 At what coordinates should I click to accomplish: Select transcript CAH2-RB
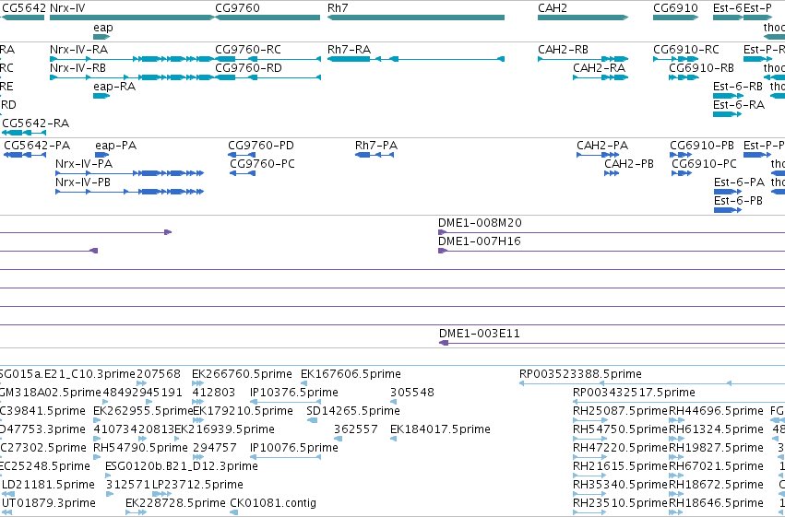583,59
